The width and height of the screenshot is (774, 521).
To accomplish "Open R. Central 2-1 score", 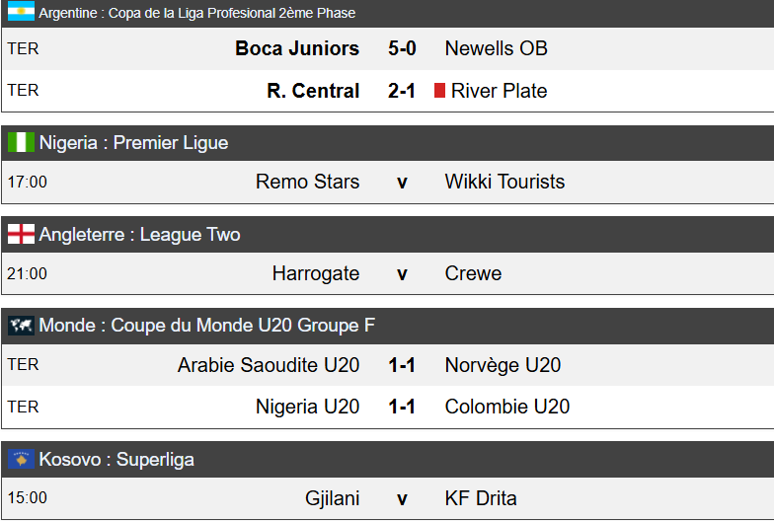I will point(402,91).
